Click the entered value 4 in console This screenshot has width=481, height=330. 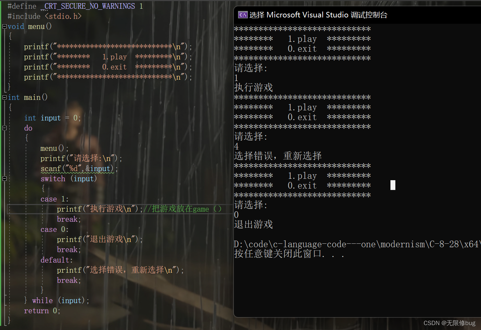[x=237, y=146]
